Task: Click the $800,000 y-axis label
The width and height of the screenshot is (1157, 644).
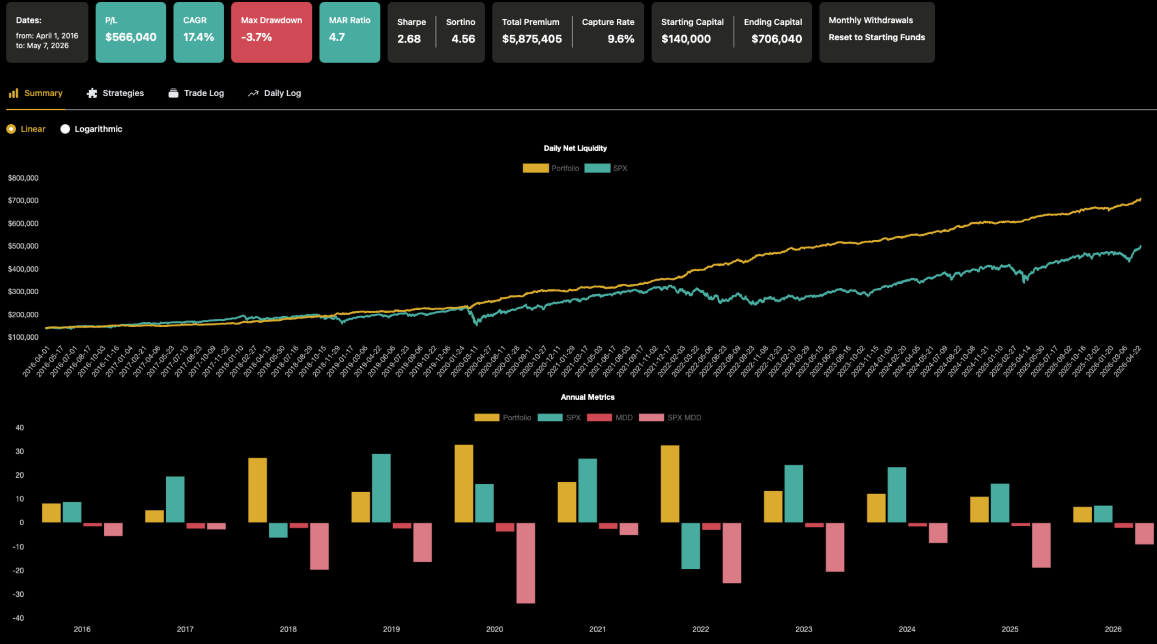Action: click(x=23, y=178)
